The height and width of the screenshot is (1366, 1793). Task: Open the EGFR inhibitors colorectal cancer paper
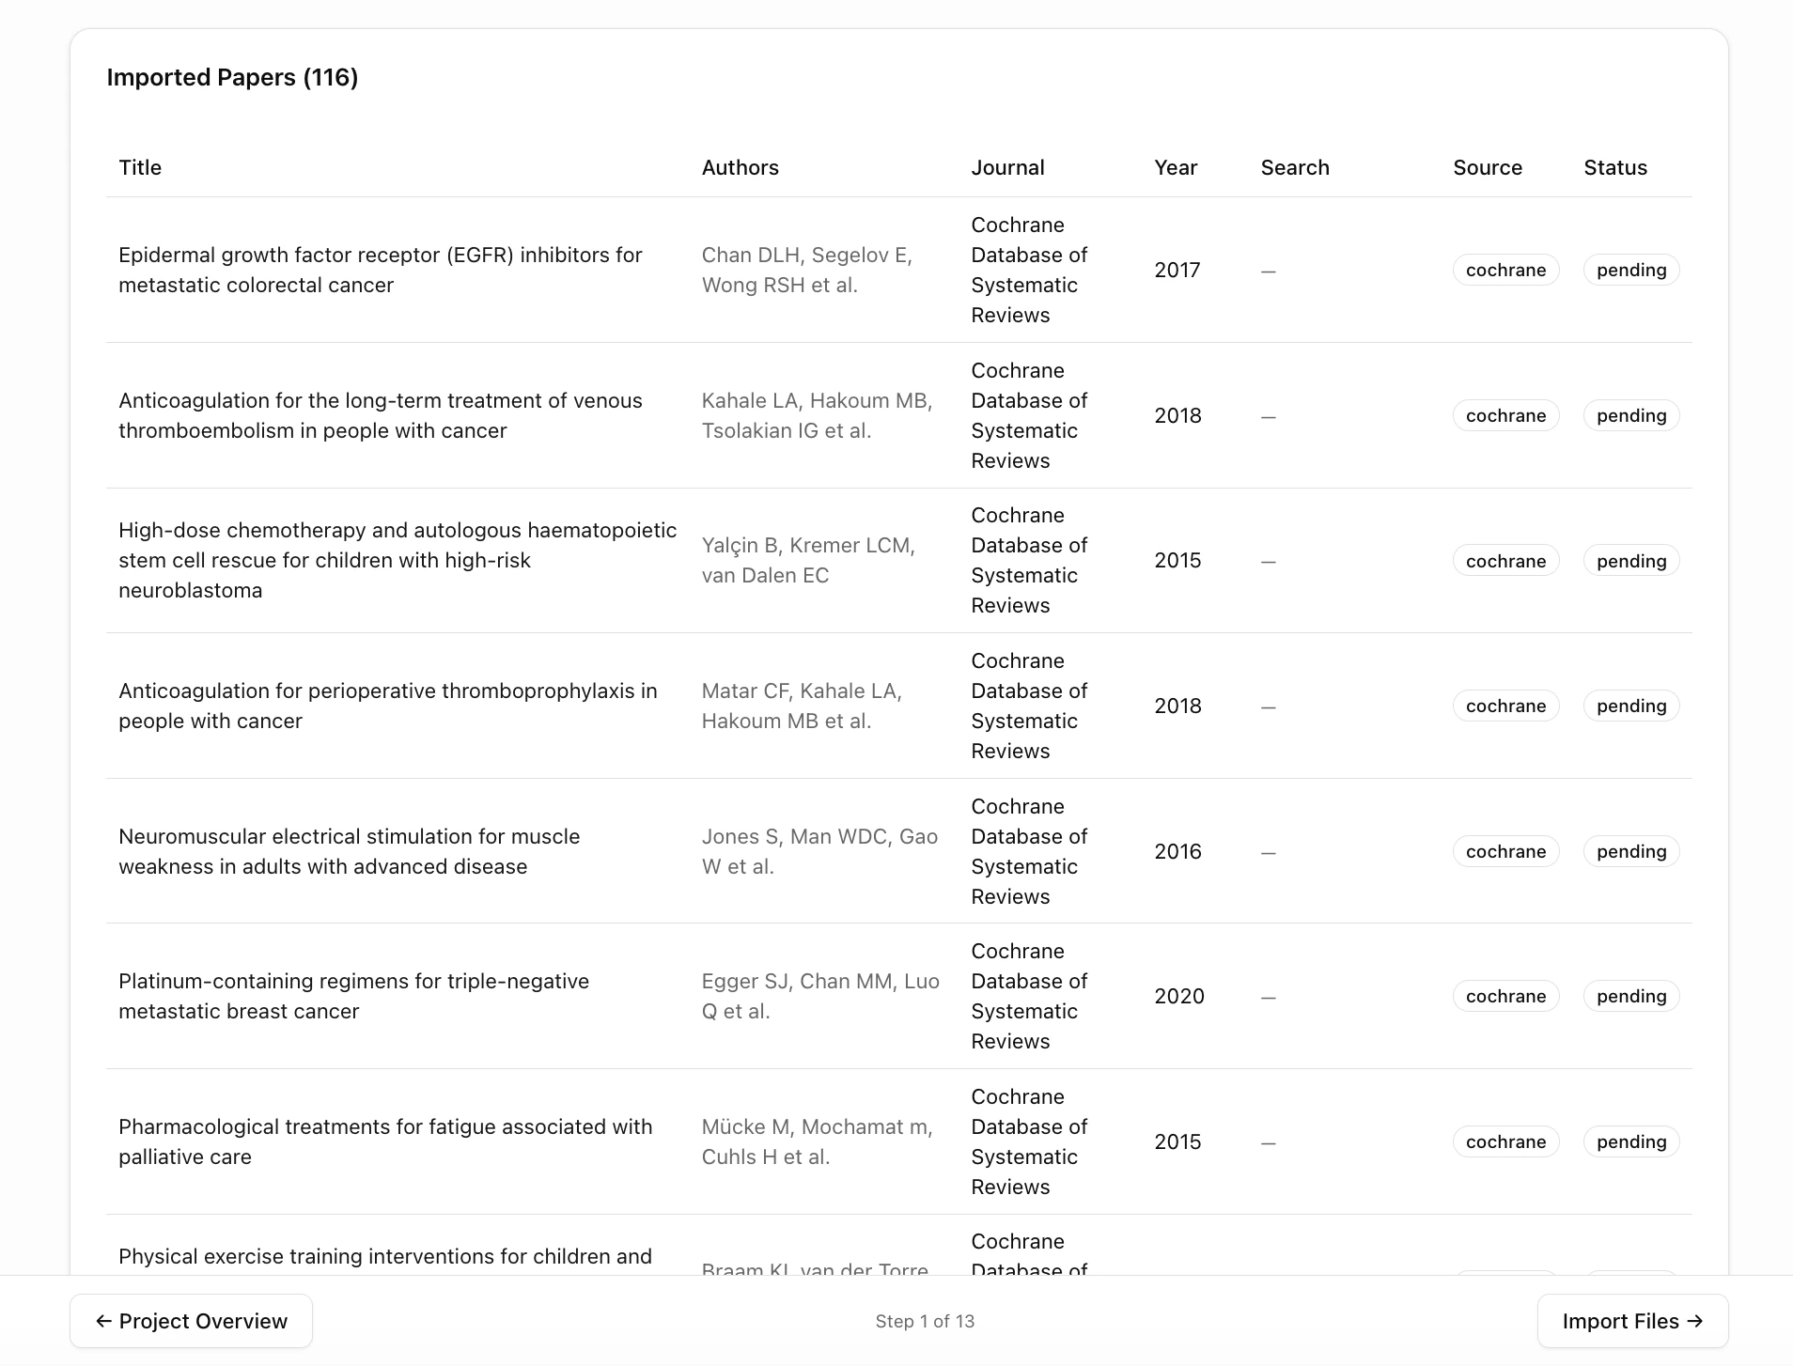coord(381,270)
